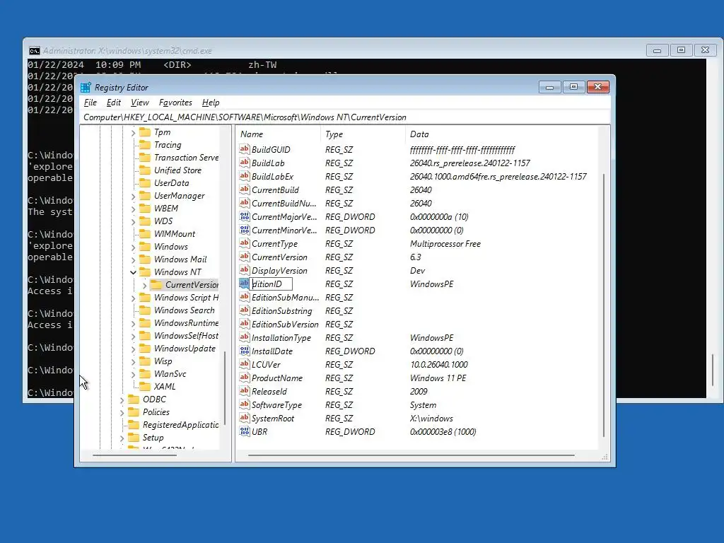Click the Registry Editor title bar icon
This screenshot has width=724, height=543.
point(86,87)
